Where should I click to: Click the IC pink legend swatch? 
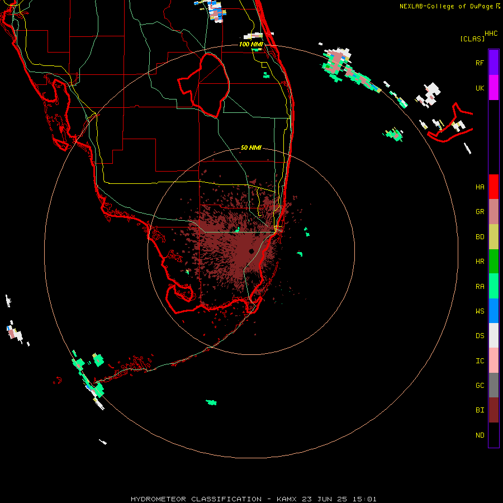point(493,360)
